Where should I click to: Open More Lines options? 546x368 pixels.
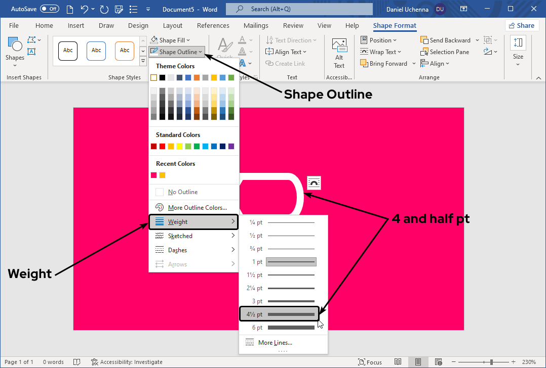click(x=275, y=343)
